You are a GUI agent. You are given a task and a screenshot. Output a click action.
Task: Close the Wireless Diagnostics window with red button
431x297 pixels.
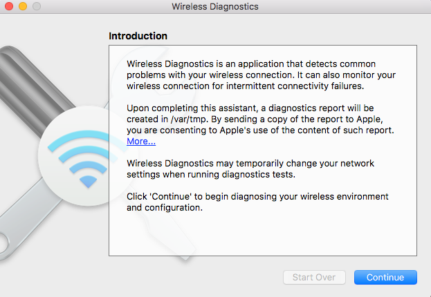9,6
